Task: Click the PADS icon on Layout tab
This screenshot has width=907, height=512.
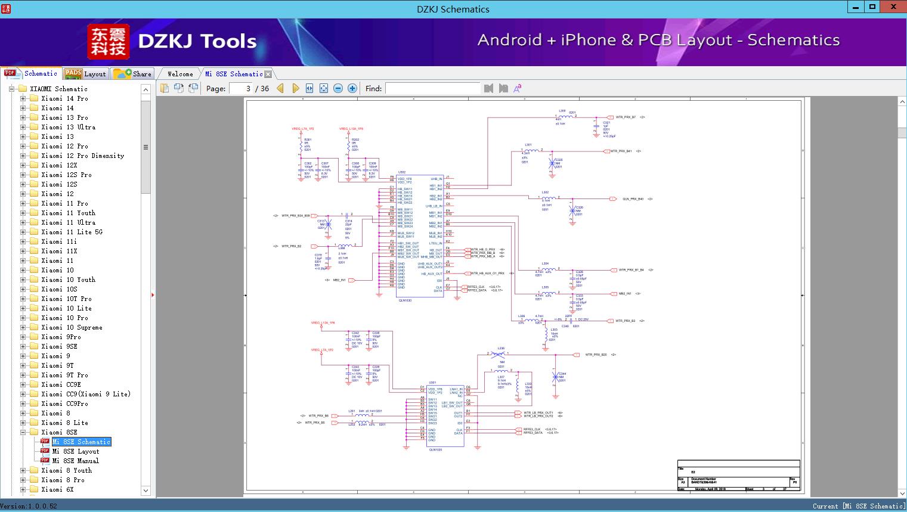Action: [x=73, y=74]
